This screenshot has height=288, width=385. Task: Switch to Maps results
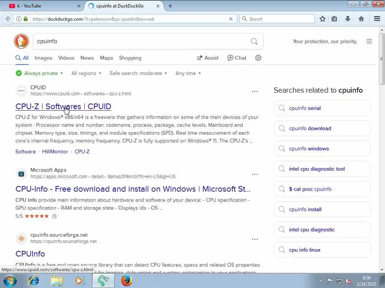pos(106,58)
